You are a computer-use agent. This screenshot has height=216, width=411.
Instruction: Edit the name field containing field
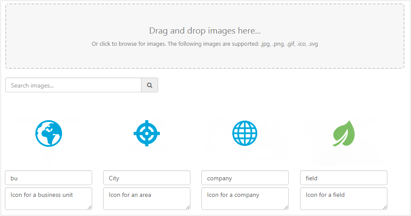point(344,178)
